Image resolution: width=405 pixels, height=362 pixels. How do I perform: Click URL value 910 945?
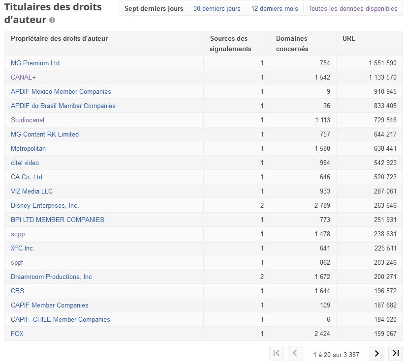tap(385, 91)
